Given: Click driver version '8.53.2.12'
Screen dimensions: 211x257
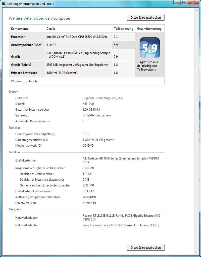Looking at the screenshot, I should [x=88, y=191].
